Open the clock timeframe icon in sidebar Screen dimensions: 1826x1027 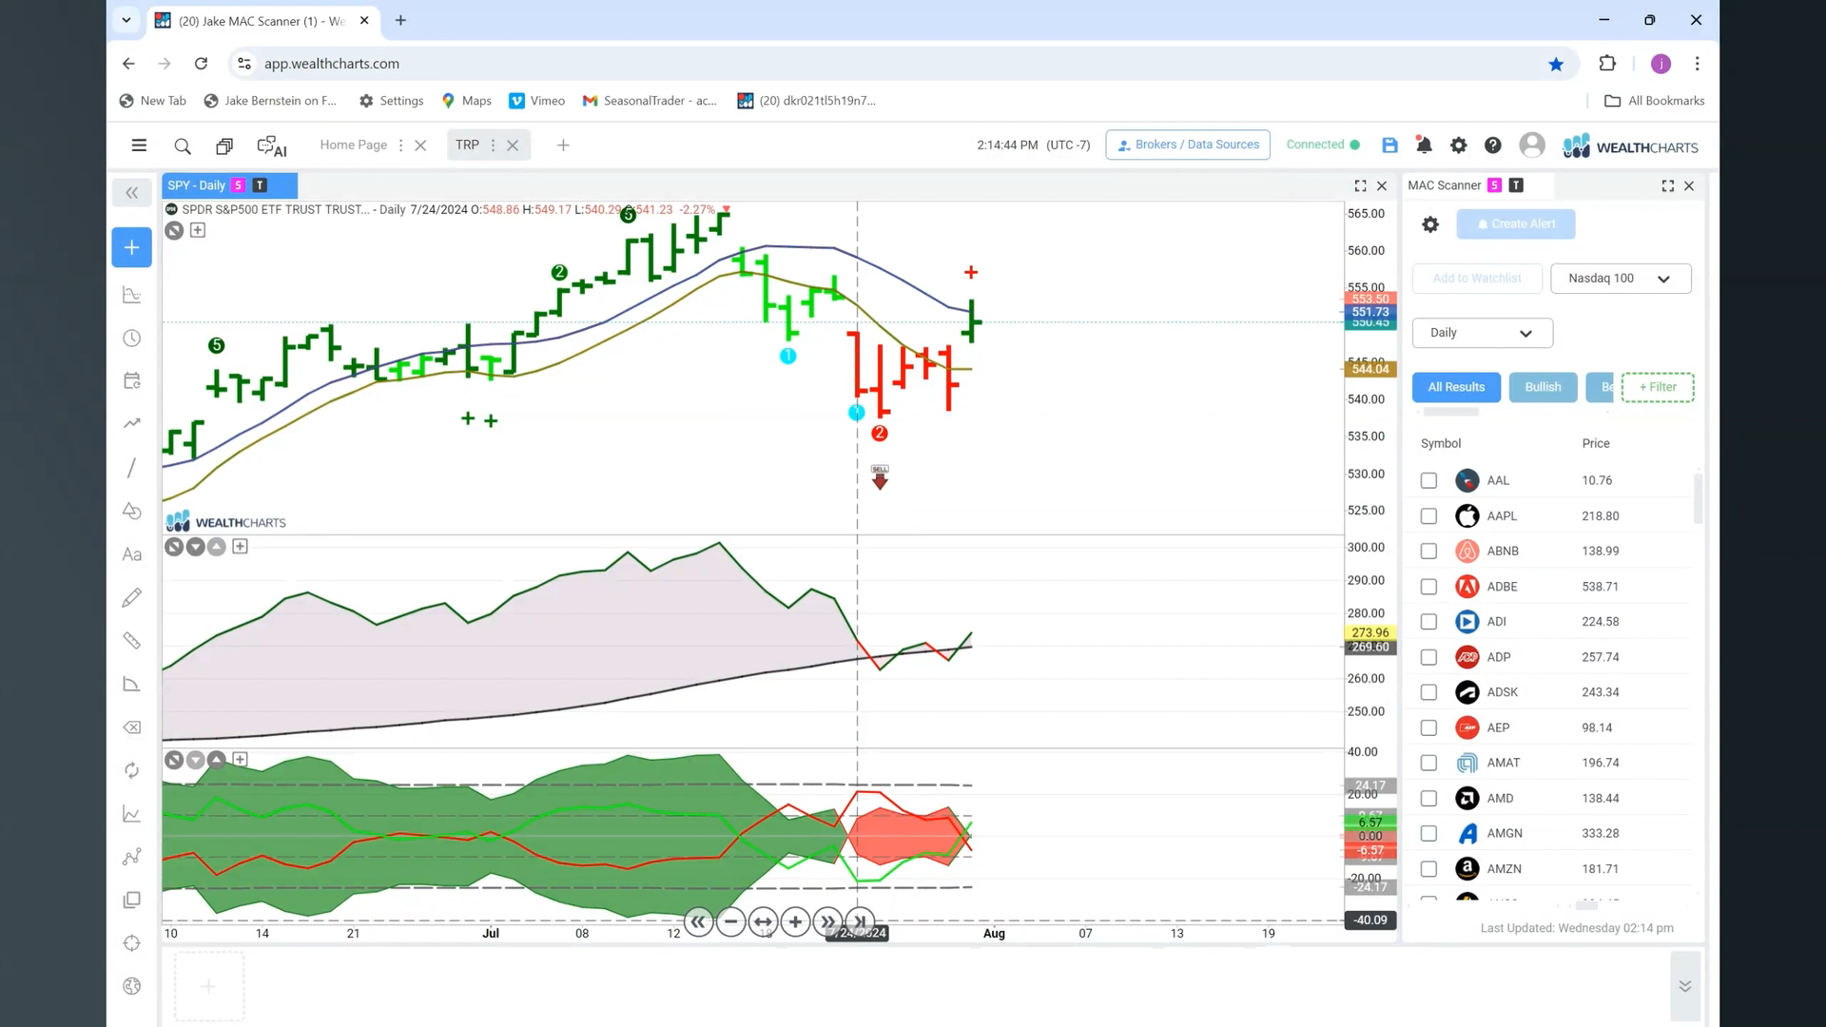coord(132,339)
